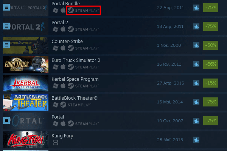Image resolution: width=227 pixels, height=151 pixels.
Task: Click the film video icon under Kung Fury
Action: 56,142
